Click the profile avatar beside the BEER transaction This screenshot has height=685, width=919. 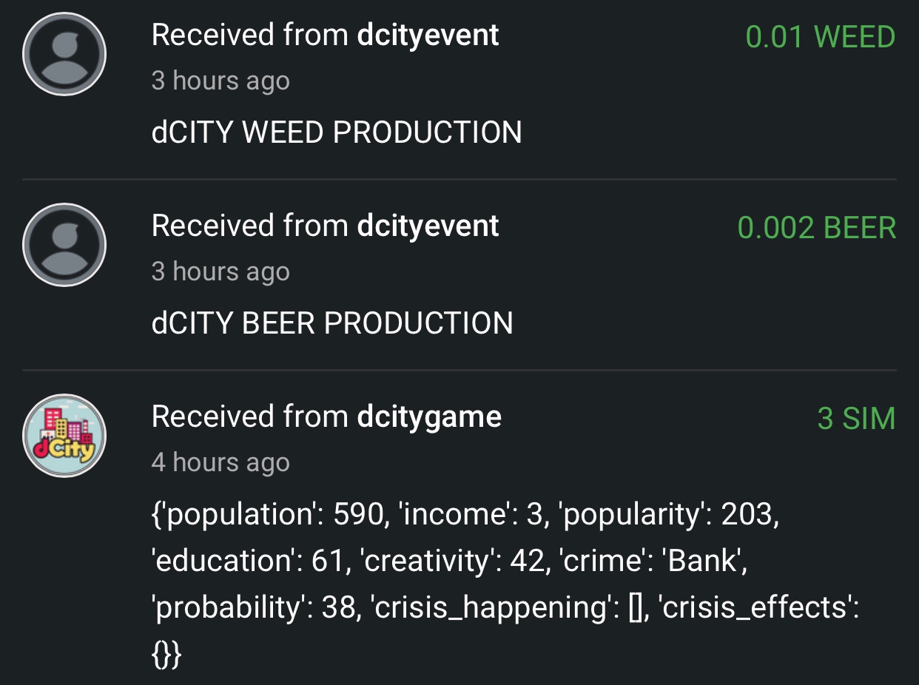coord(64,245)
